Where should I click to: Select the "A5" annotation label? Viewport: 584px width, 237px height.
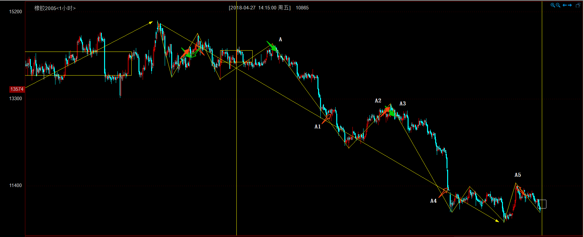[x=518, y=175]
